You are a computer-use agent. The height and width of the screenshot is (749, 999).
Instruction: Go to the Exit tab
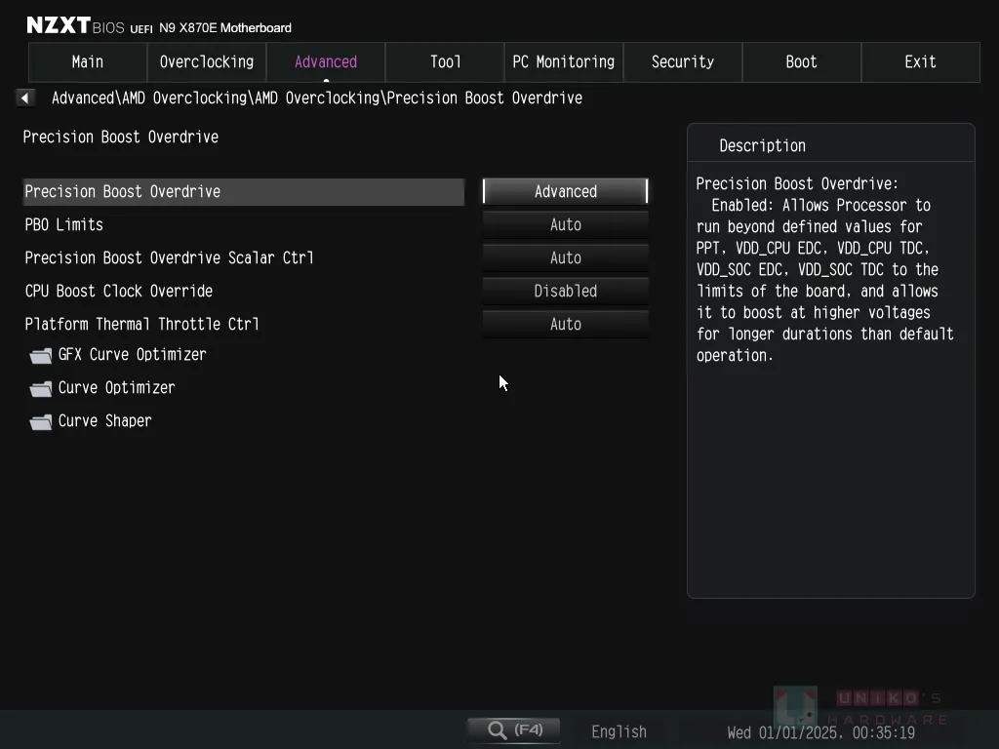921,61
